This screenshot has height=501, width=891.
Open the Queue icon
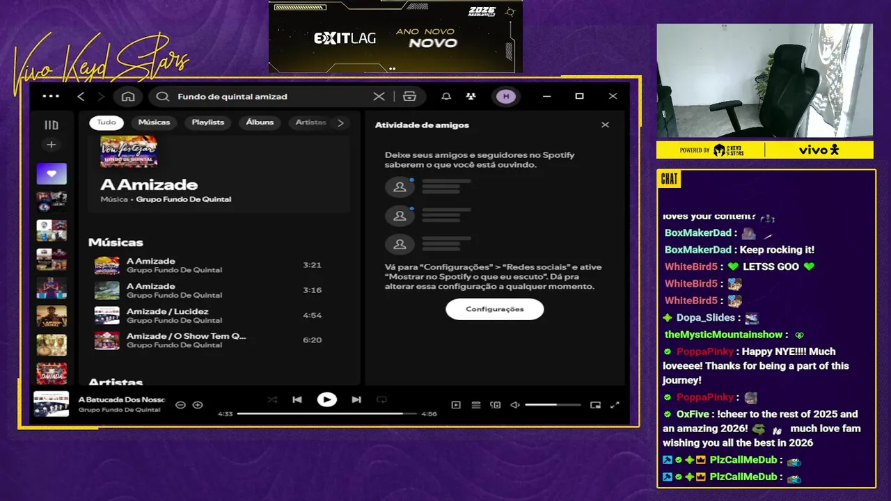476,405
